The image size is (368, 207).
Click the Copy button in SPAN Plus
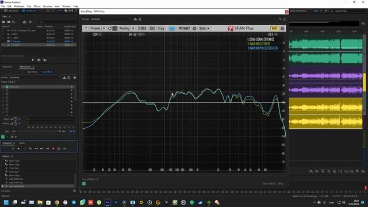161,28
